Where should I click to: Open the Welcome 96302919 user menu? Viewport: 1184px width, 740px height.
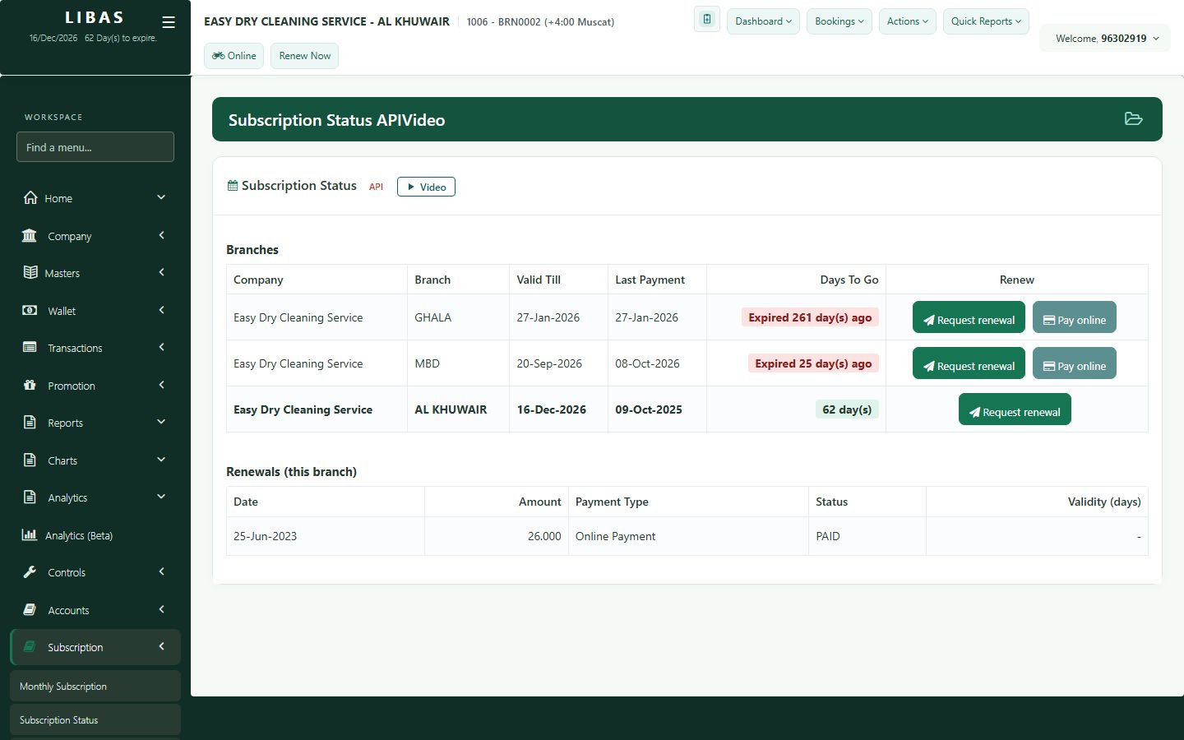pos(1106,38)
